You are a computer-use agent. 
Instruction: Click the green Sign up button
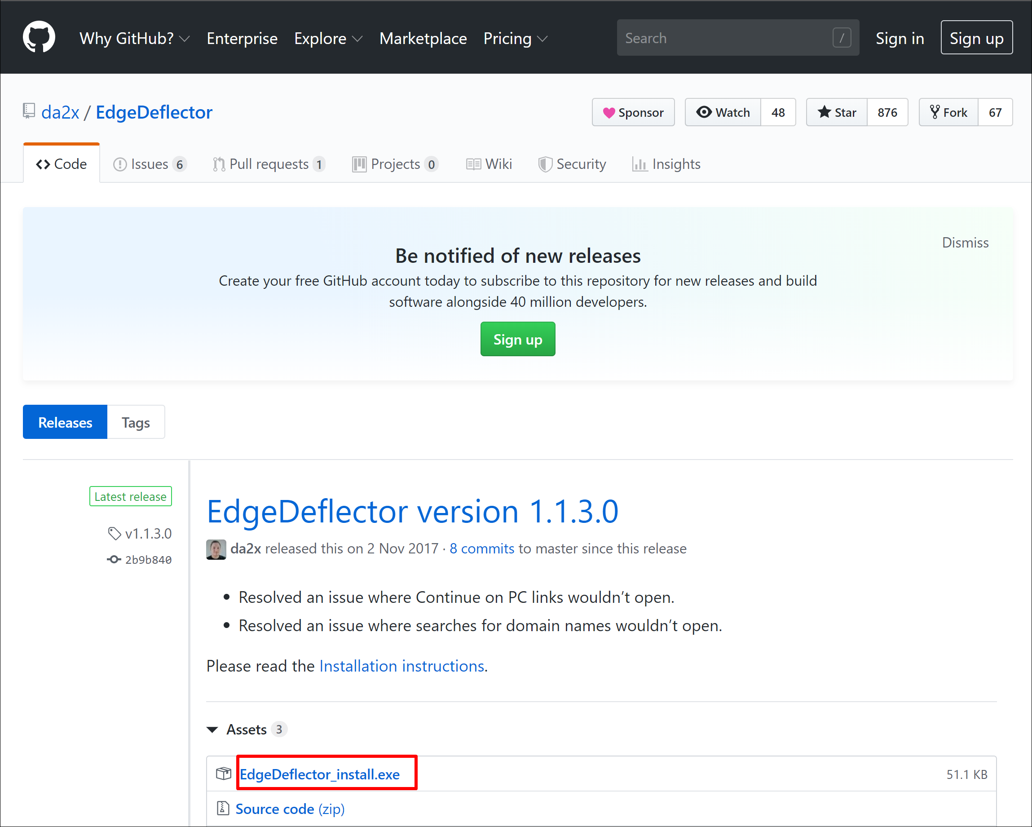518,339
